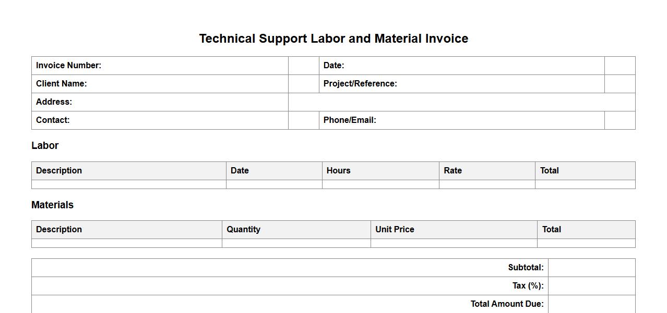Click the wide empty Address value cell
This screenshot has width=667, height=313.
click(461, 102)
